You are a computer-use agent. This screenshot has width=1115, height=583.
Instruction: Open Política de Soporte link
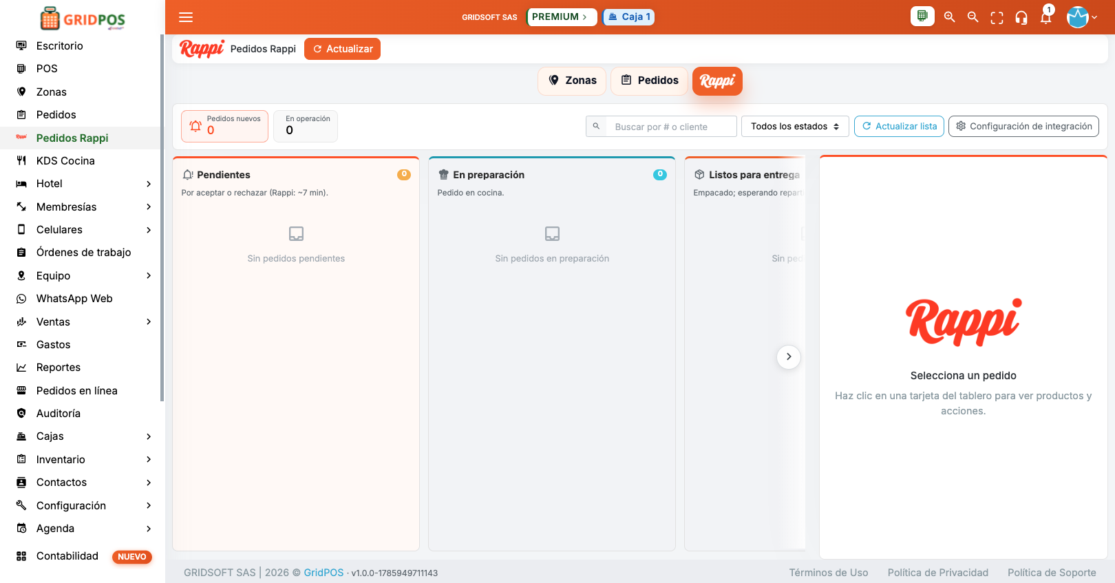click(x=1052, y=573)
